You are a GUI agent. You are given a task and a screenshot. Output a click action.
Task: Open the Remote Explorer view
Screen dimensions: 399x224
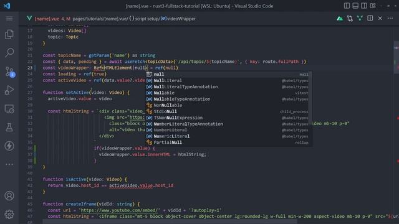coord(9,109)
